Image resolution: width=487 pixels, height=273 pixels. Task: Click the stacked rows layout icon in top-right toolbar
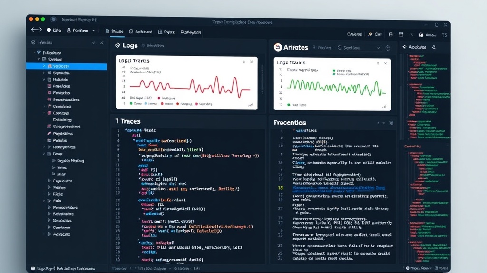click(401, 34)
